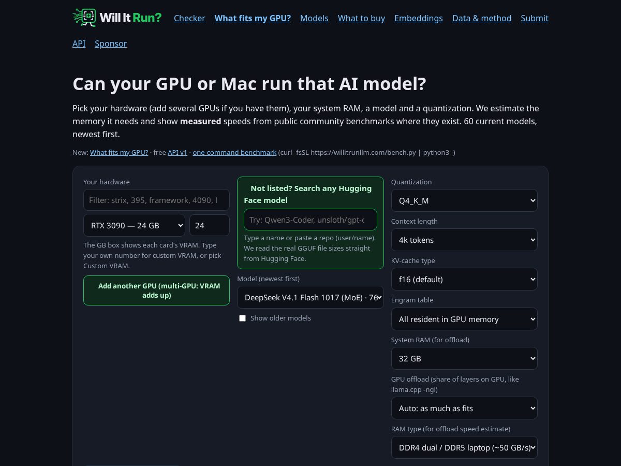Click the curl bench.py command text
The image size is (621, 466).
(367, 152)
